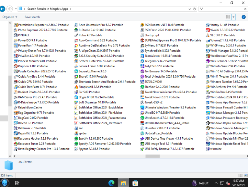The width and height of the screenshot is (248, 187).
Task: Open the recent locations dropdown arrow
Action: tap(16, 9)
